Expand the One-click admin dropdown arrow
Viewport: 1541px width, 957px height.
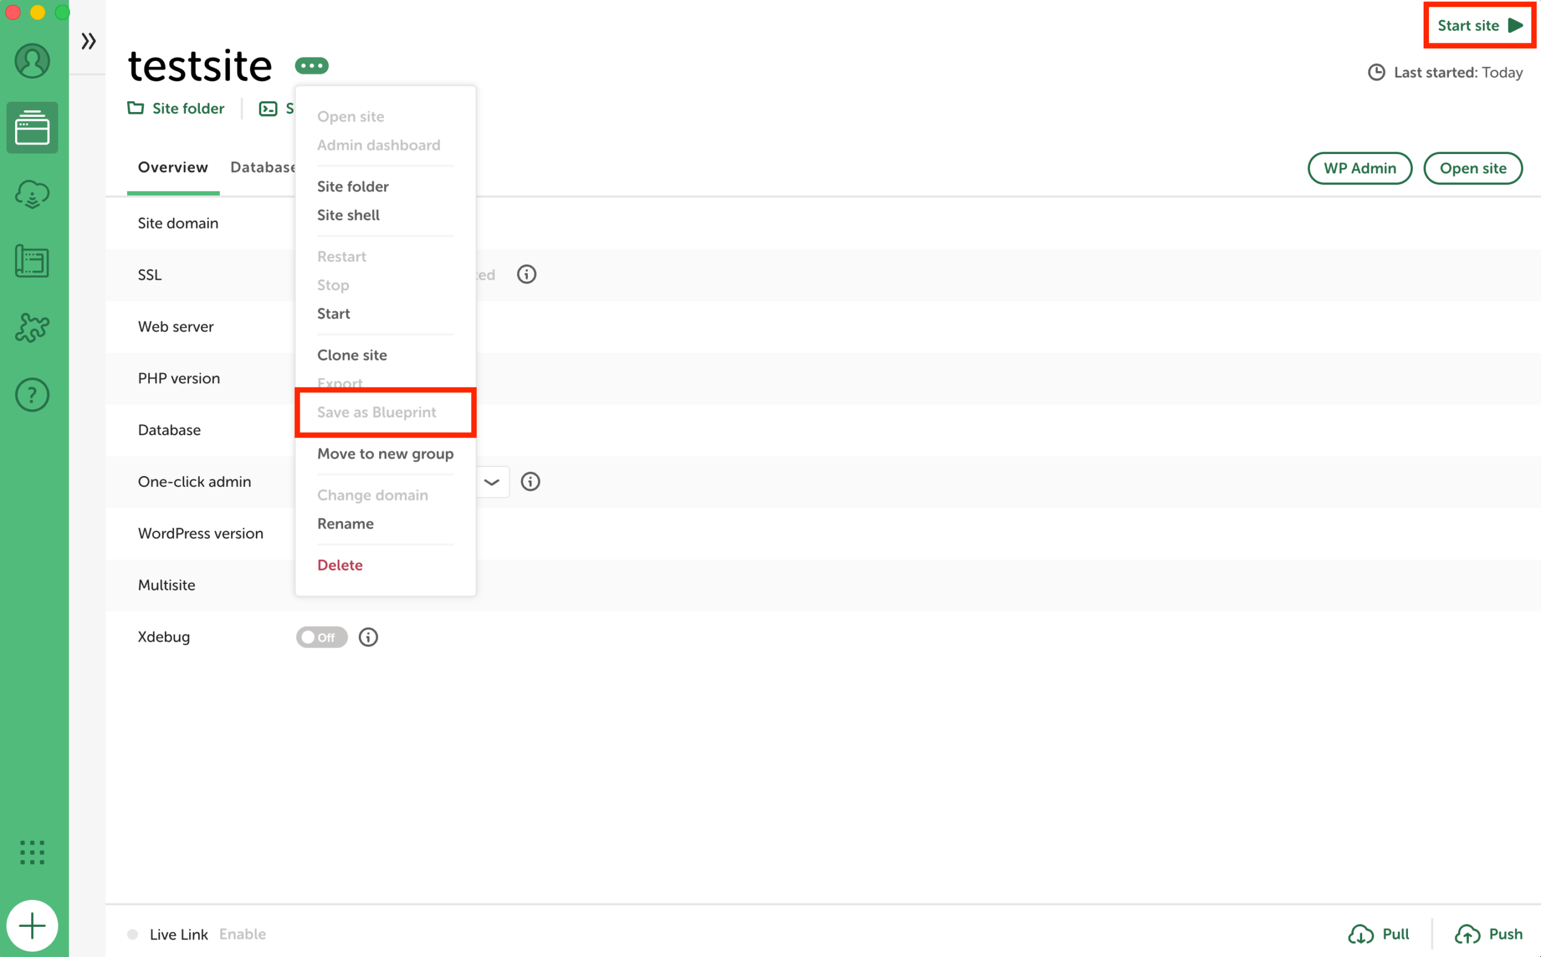click(x=492, y=482)
